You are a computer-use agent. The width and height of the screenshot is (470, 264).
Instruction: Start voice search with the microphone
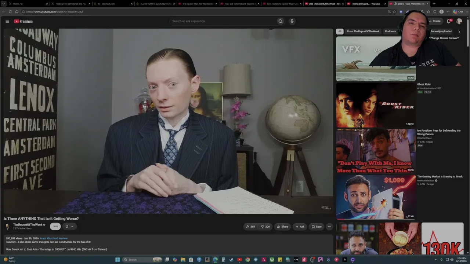[x=292, y=21]
